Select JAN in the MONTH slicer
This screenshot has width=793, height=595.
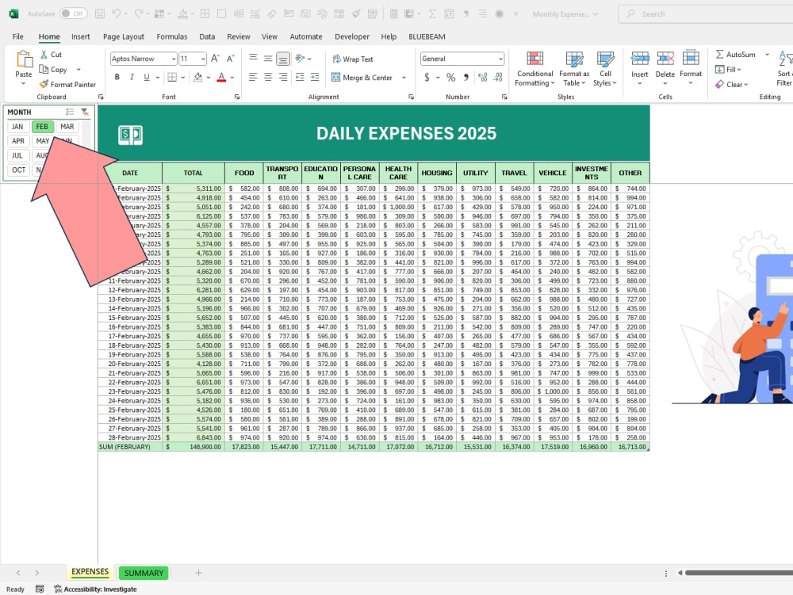[x=17, y=126]
